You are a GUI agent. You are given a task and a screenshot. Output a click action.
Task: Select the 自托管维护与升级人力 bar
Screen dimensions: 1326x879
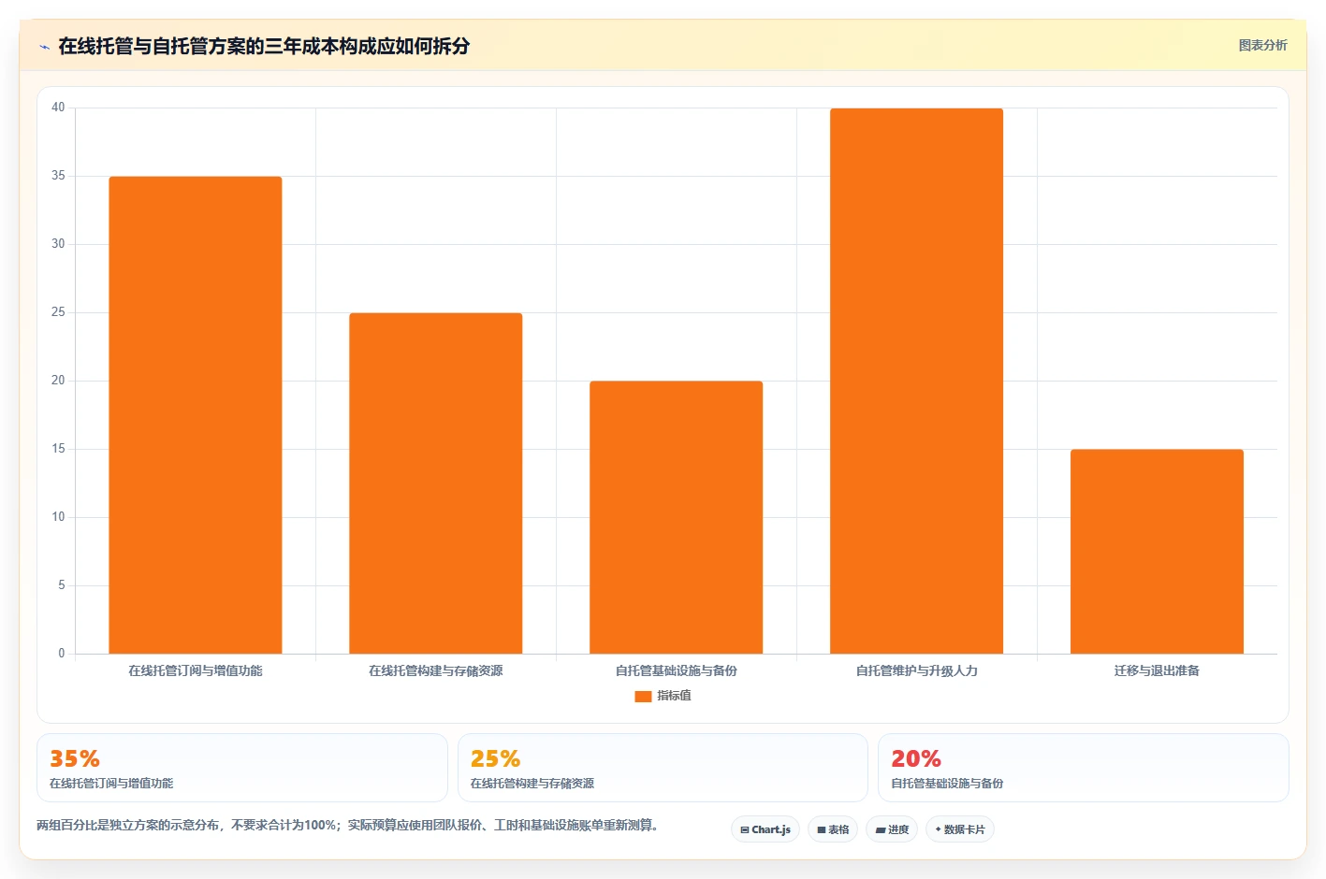click(x=917, y=382)
